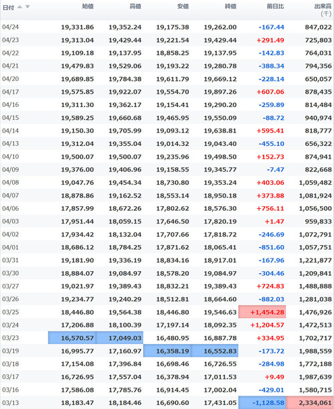334x409 pixels.
Task: Select the 04/02 date cell
Action: tap(11, 234)
